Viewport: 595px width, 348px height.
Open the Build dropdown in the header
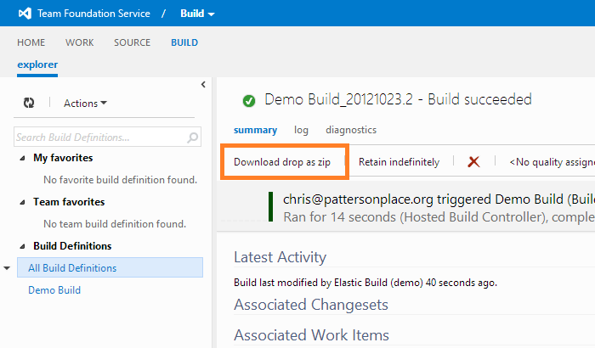point(197,14)
